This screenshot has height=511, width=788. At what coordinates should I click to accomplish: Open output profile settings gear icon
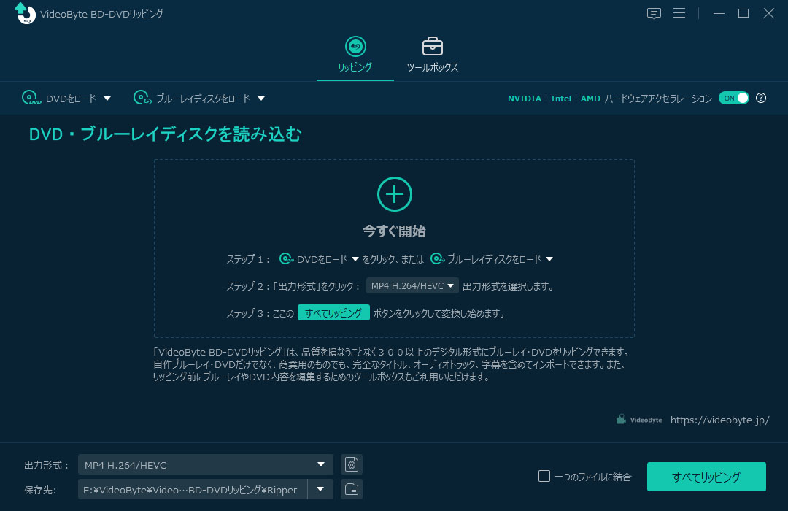352,464
